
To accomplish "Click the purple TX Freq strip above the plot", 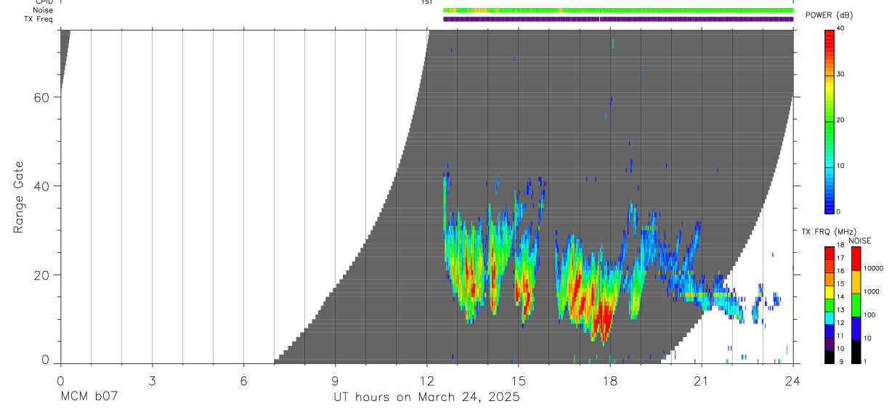I will coord(618,19).
